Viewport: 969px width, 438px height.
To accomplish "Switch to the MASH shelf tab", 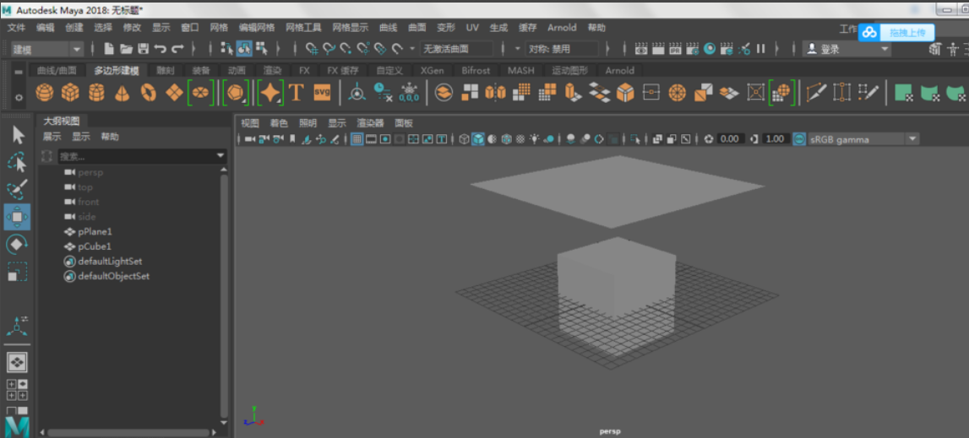I will [x=521, y=70].
